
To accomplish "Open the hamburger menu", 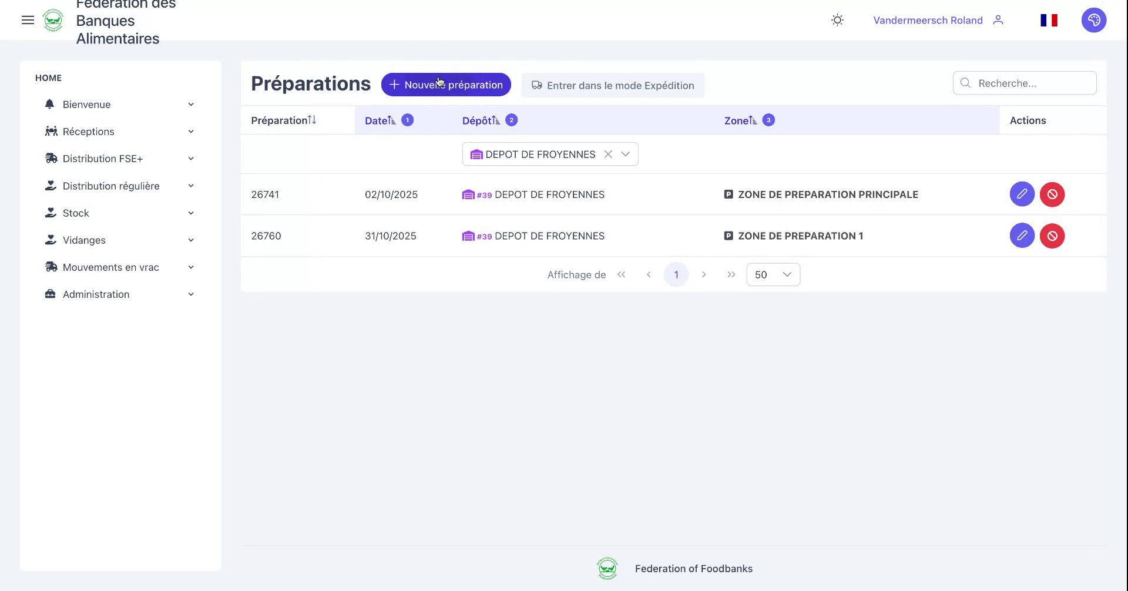I will coord(28,19).
